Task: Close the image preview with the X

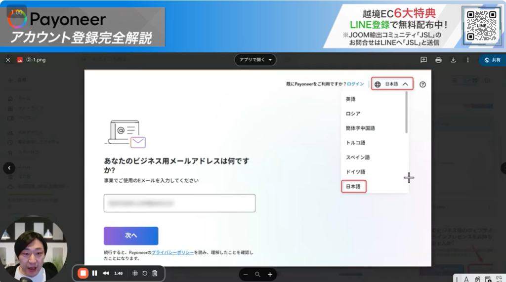Action: 7,60
